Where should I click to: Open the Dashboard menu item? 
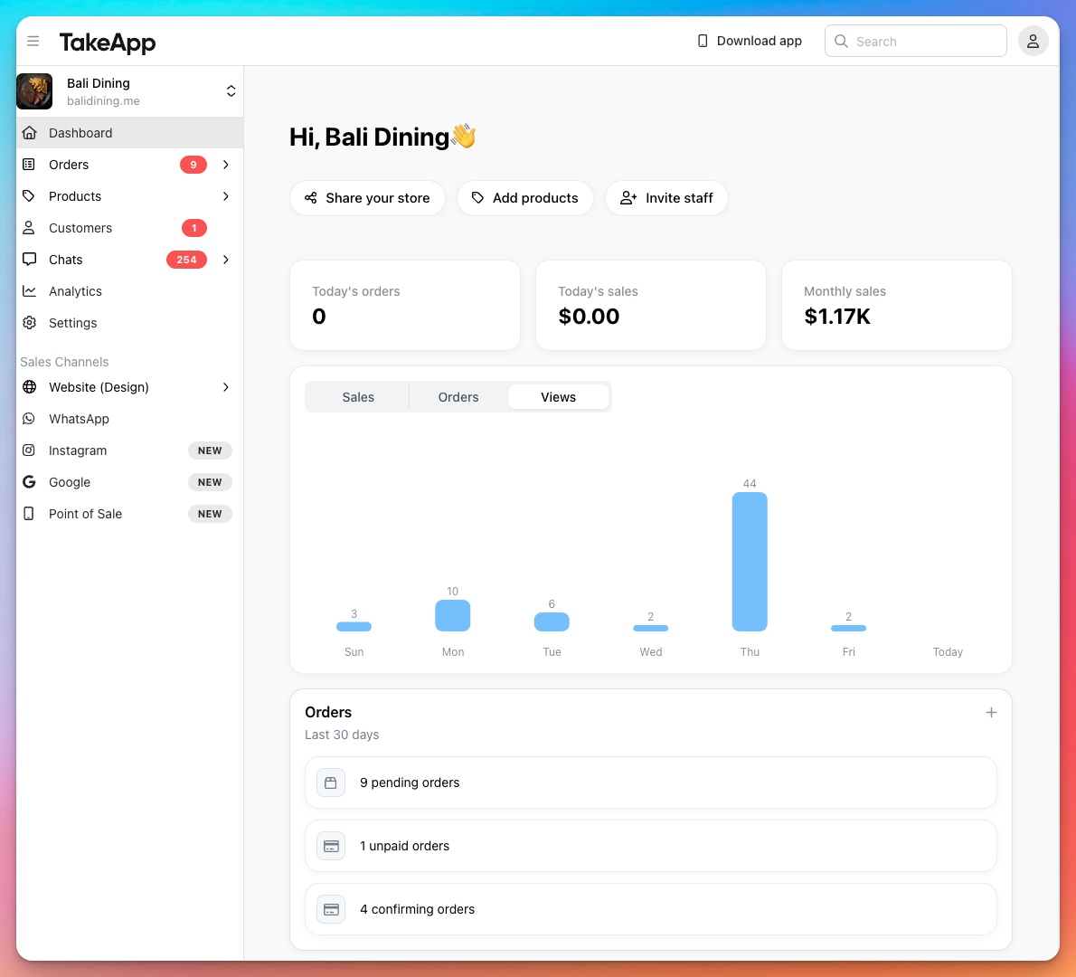129,132
